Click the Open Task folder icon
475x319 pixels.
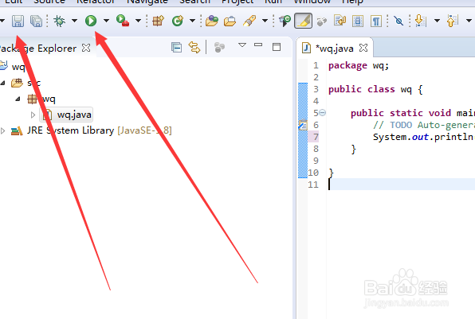230,21
